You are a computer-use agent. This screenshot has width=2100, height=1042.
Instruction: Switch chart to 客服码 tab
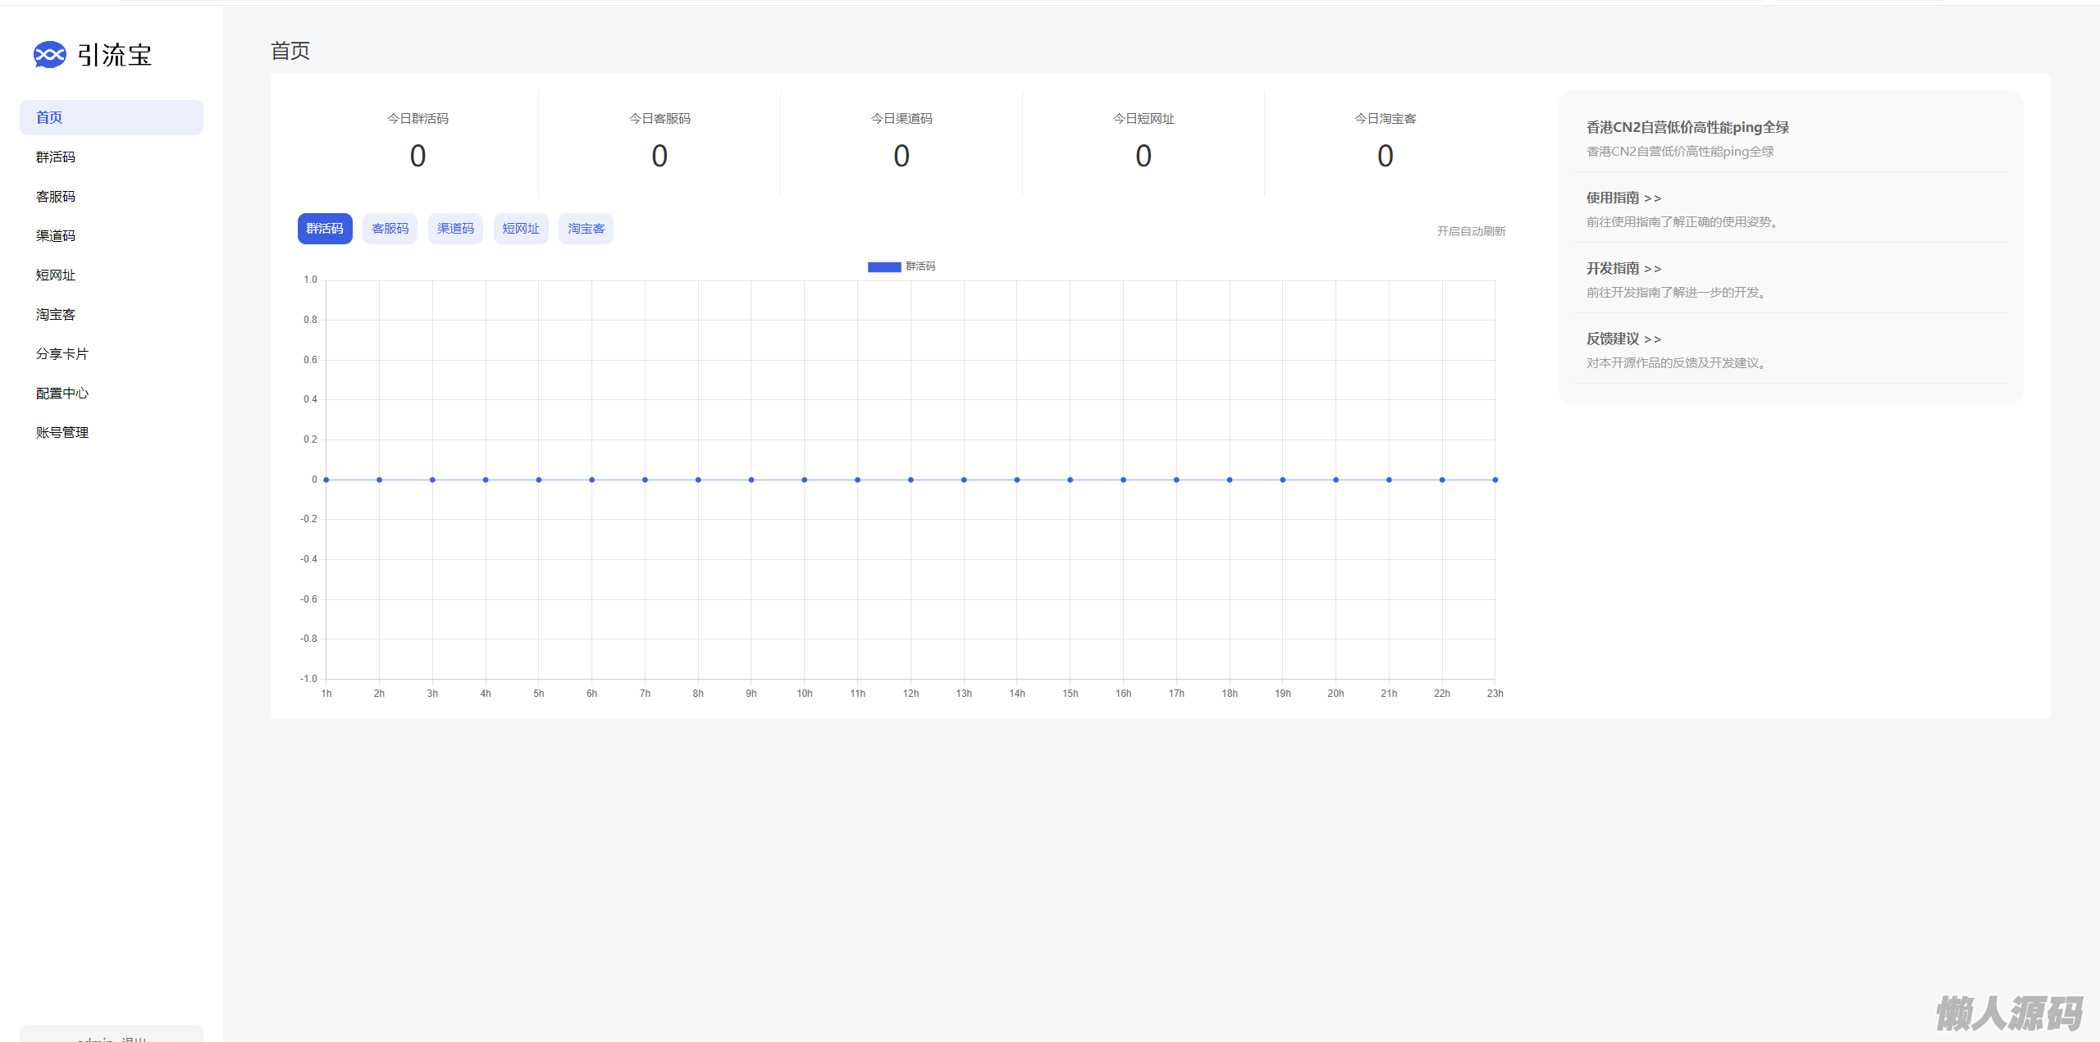click(x=390, y=229)
